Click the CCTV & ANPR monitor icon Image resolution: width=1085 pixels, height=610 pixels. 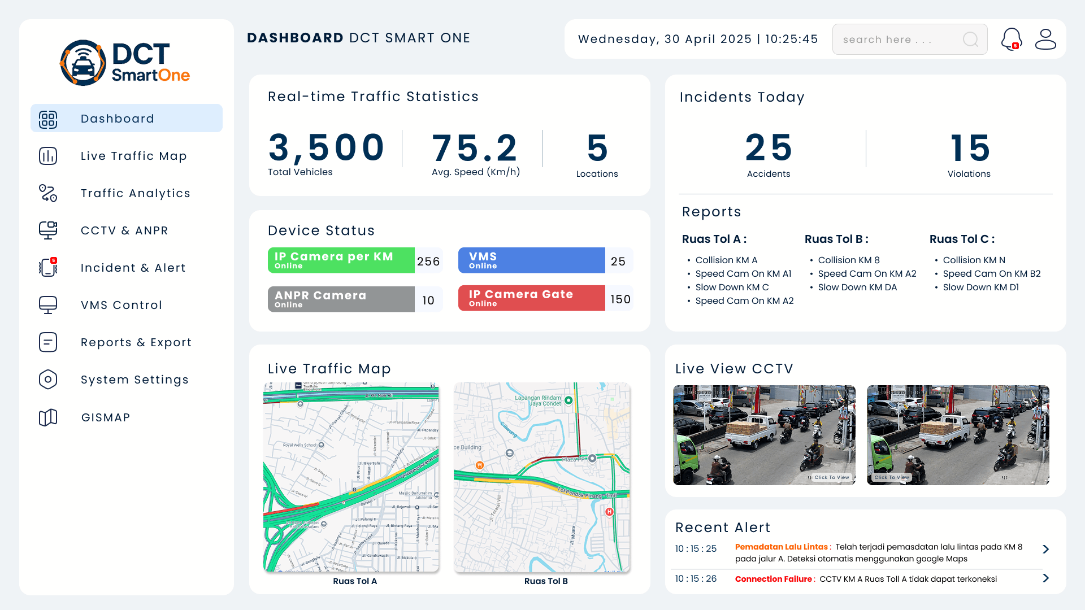pyautogui.click(x=48, y=230)
